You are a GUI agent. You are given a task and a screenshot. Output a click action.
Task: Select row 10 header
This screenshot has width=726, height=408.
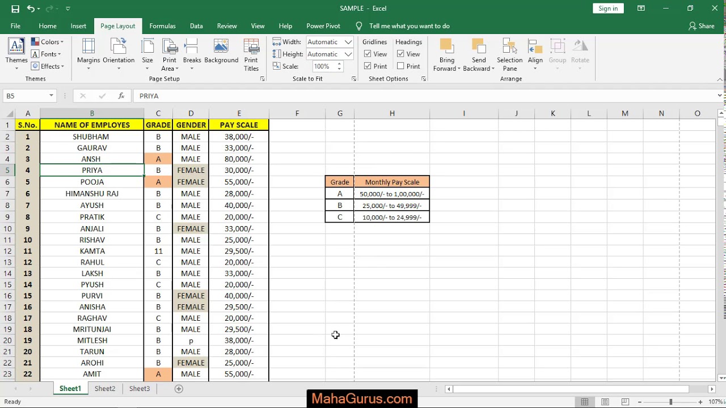[8, 228]
